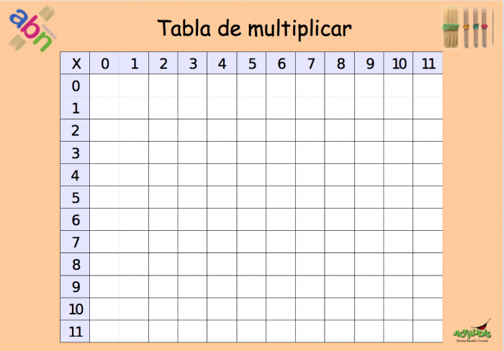This screenshot has height=351, width=504.
Task: Select the row header number 10
Action: pos(76,309)
